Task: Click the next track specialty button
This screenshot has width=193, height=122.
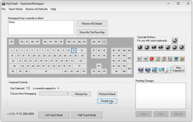Action: coord(161,47)
